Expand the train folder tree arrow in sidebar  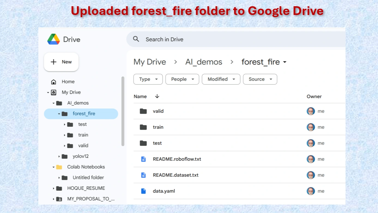(x=65, y=135)
